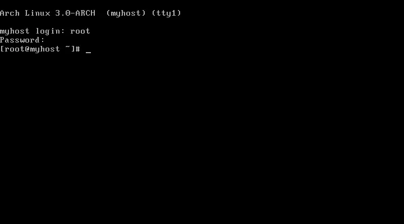Click the blinking underscore cursor
The height and width of the screenshot is (224, 404).
point(88,52)
